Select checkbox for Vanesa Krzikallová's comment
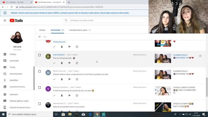 pos(40,87)
